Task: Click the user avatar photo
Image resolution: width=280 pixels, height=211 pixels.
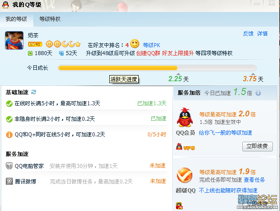Action: point(14,40)
